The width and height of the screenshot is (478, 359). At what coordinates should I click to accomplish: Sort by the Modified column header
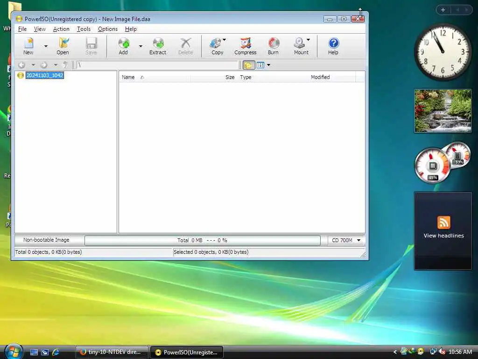(x=332, y=77)
